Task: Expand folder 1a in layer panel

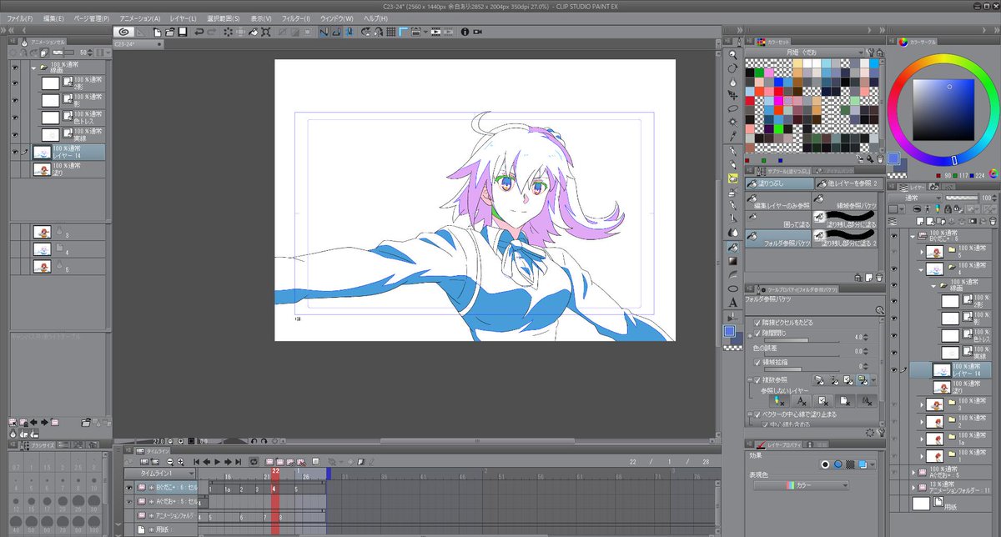Action: (x=922, y=439)
